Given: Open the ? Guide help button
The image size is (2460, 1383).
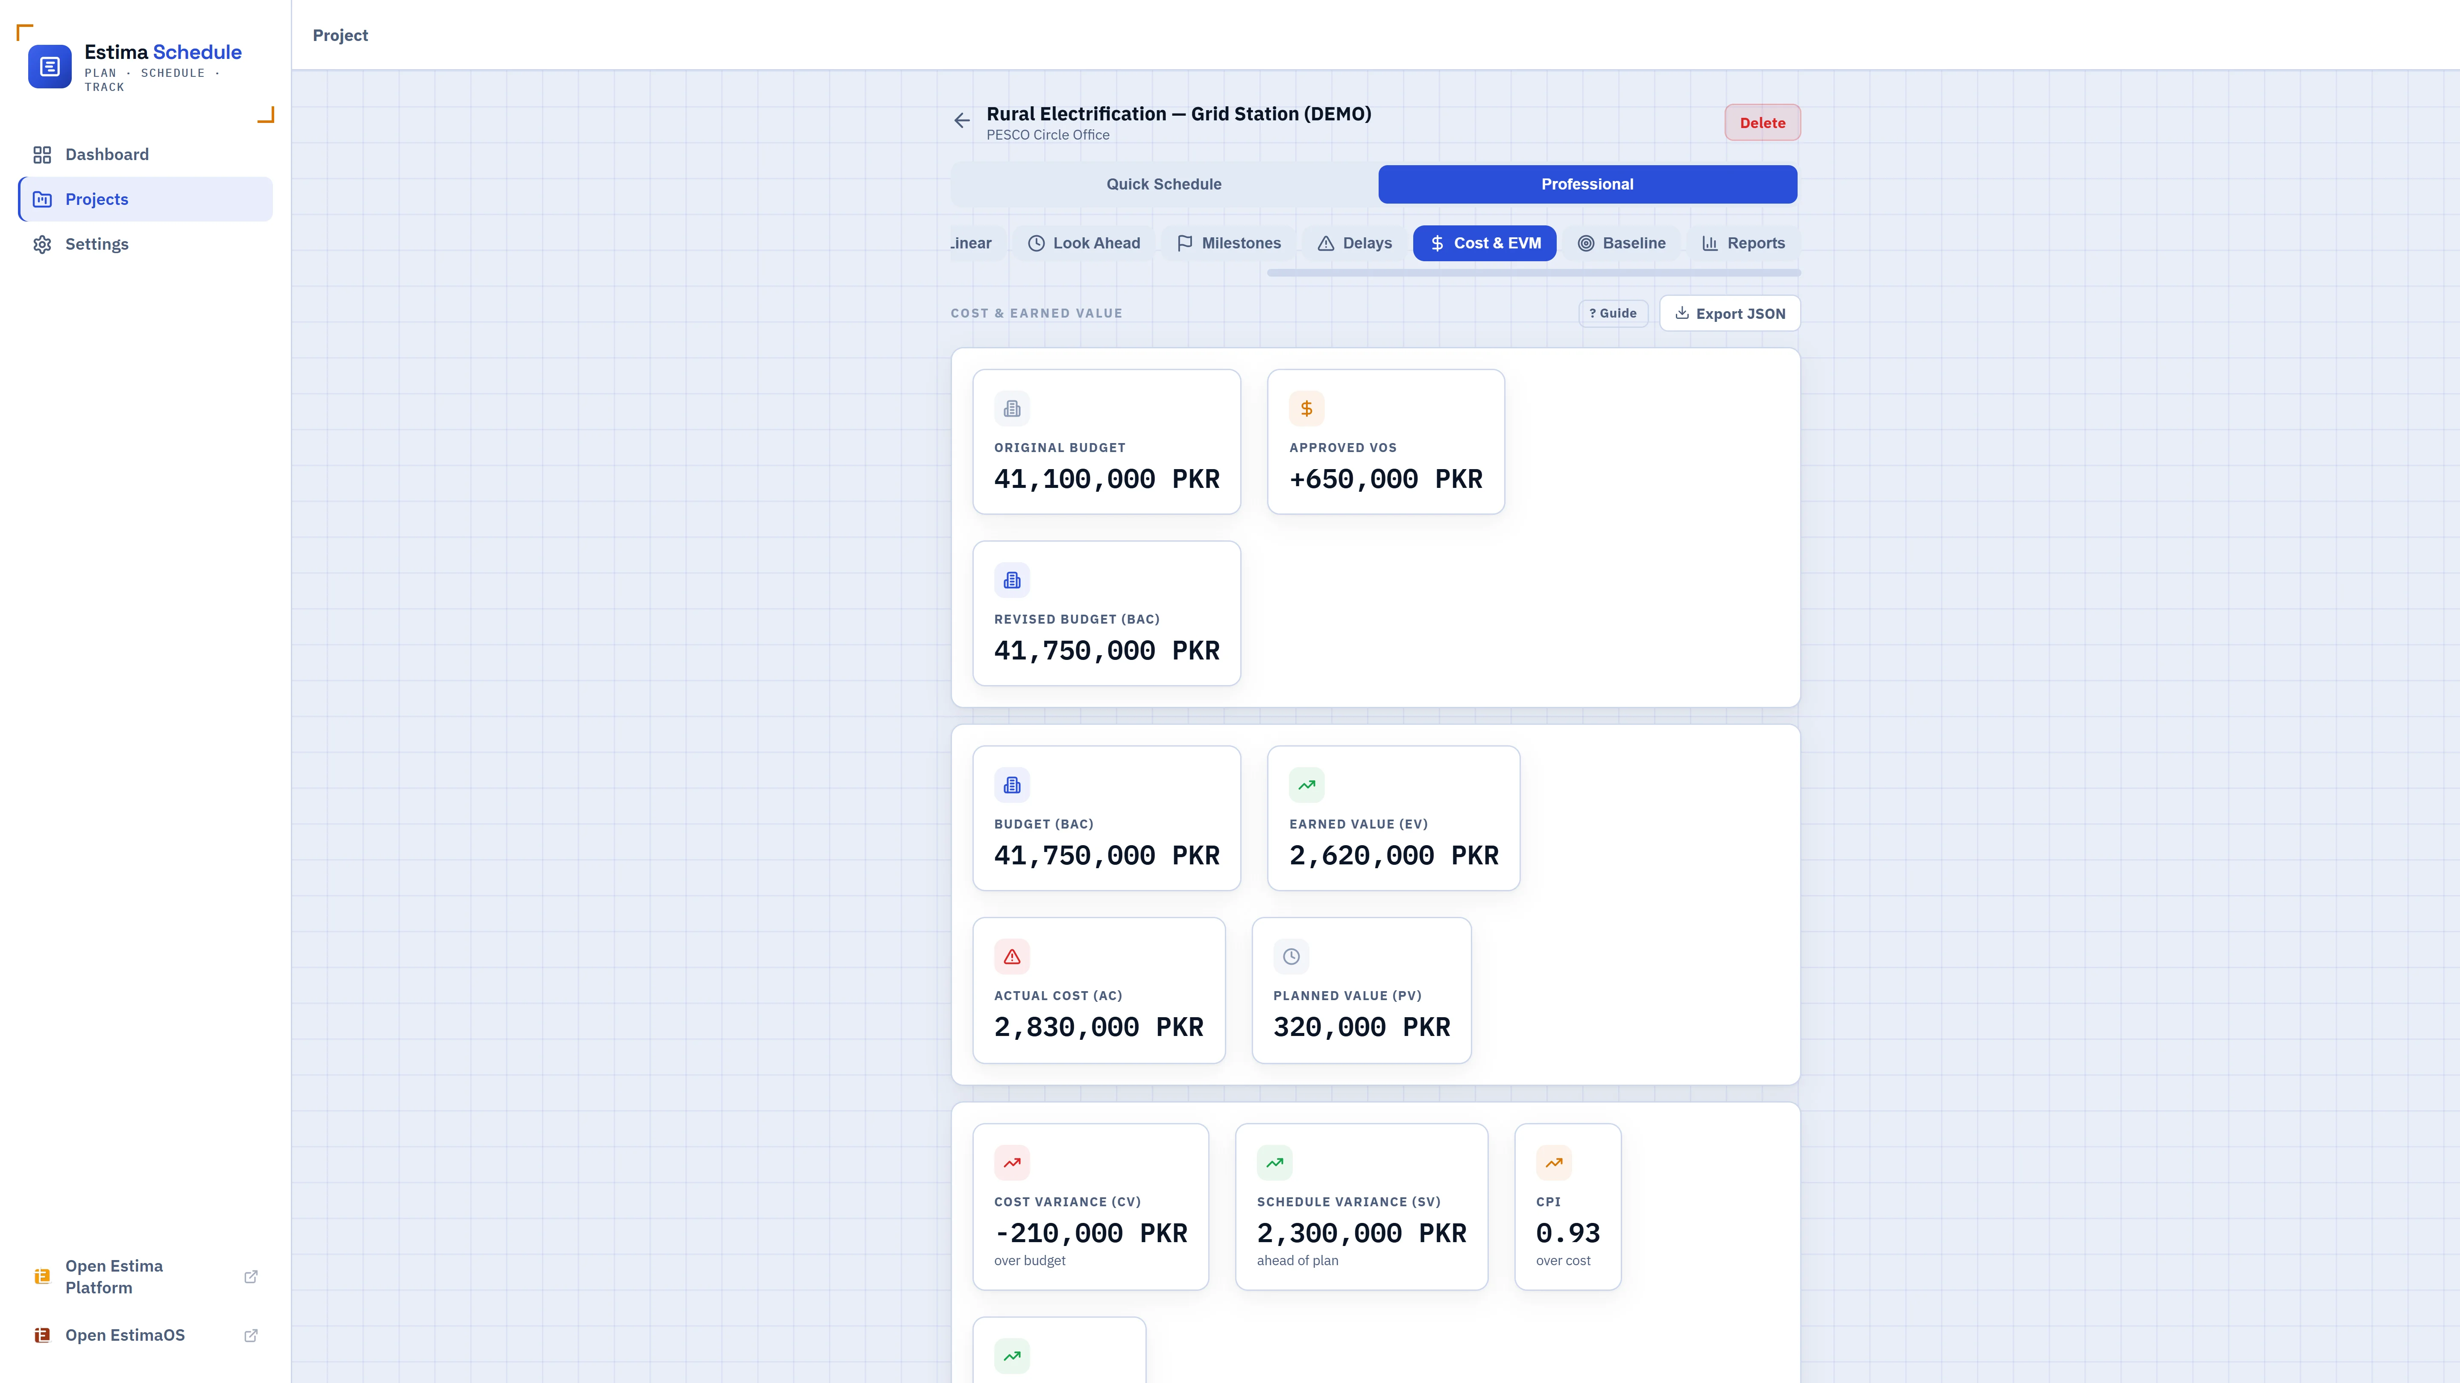Looking at the screenshot, I should (1613, 313).
